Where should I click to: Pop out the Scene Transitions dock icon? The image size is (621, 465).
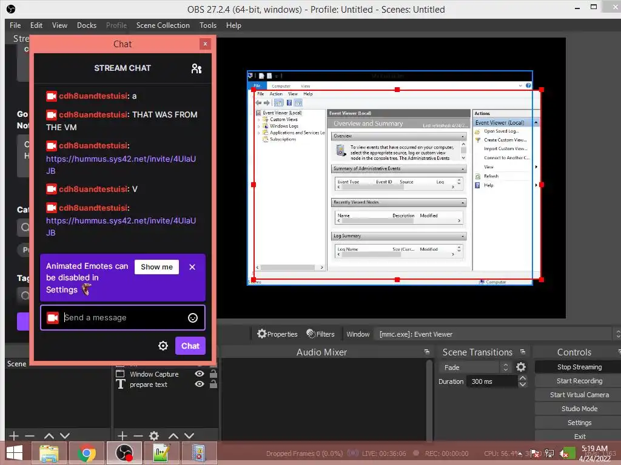(523, 352)
